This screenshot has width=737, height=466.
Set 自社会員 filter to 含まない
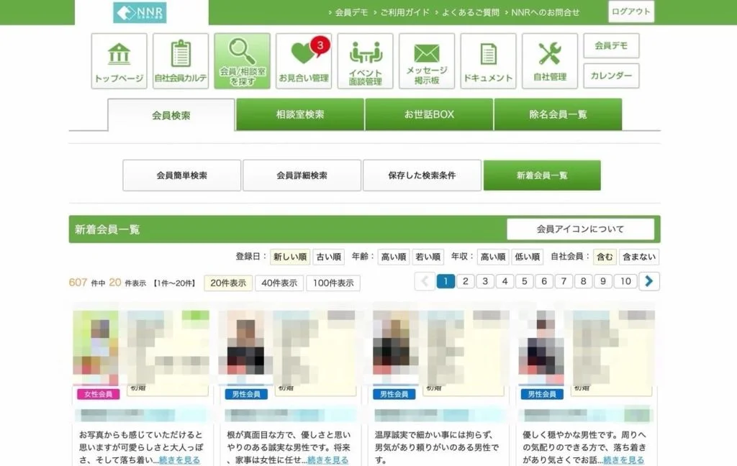click(x=641, y=256)
